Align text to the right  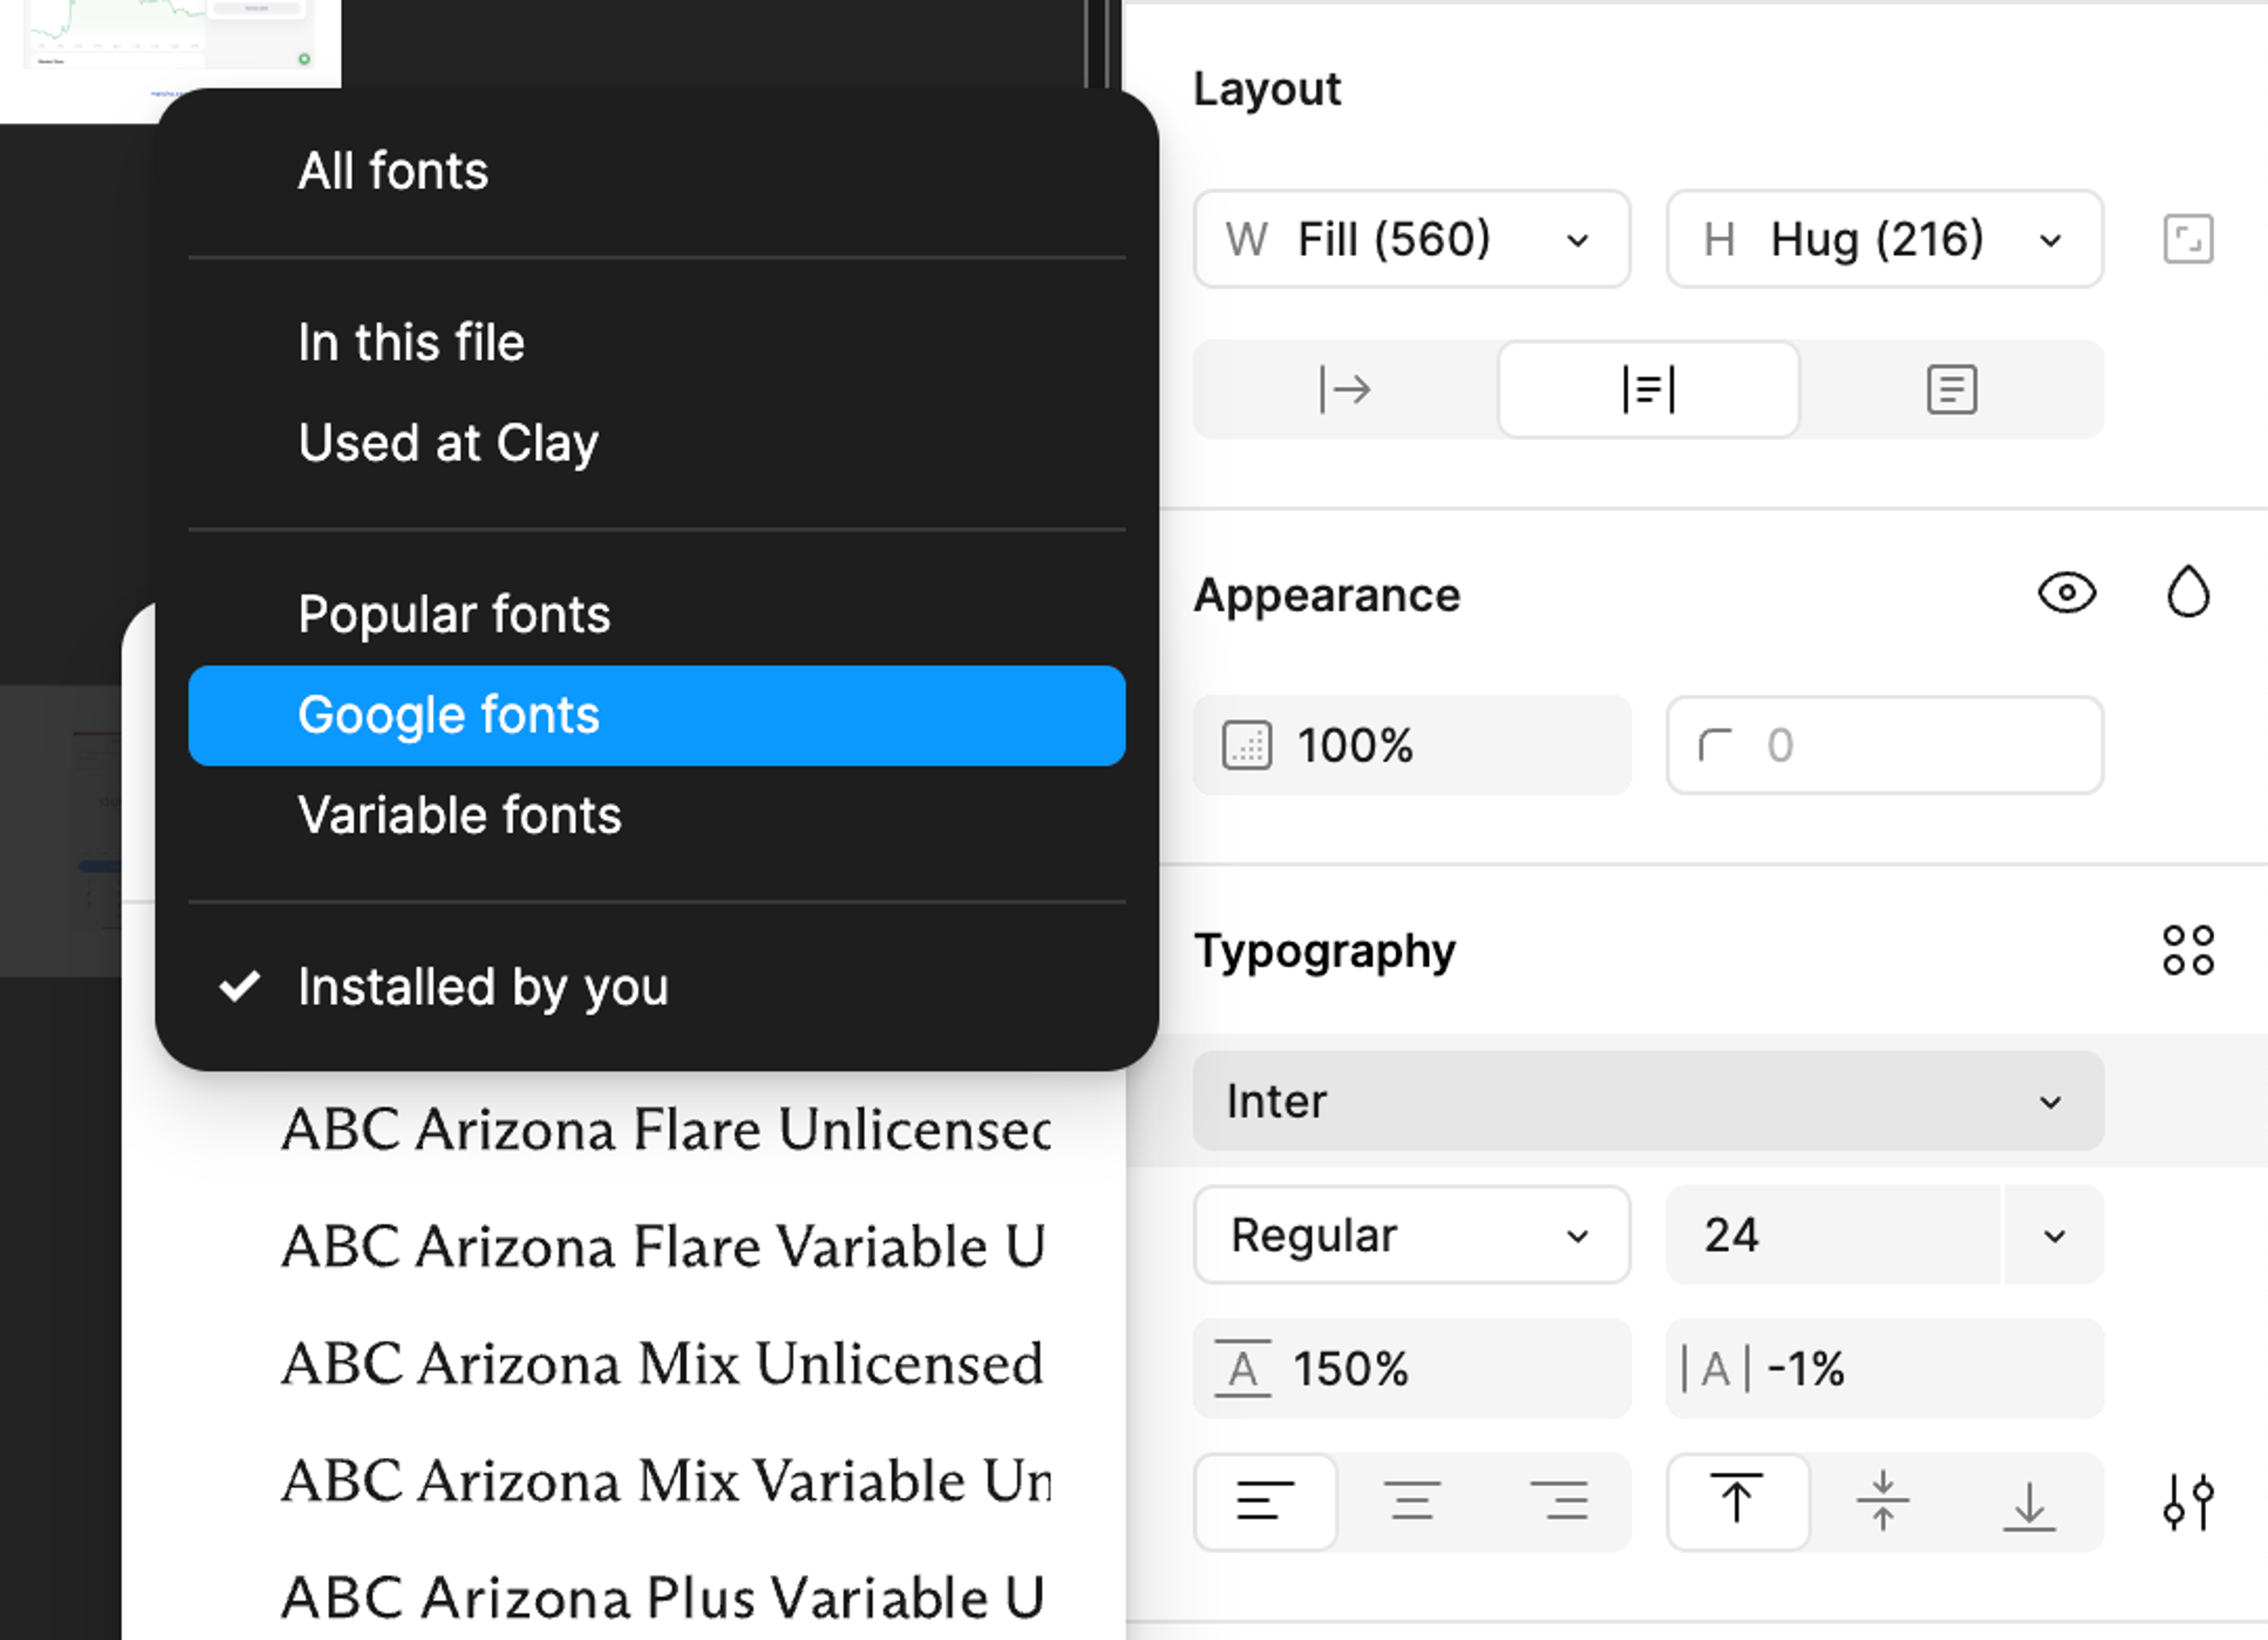click(1558, 1501)
